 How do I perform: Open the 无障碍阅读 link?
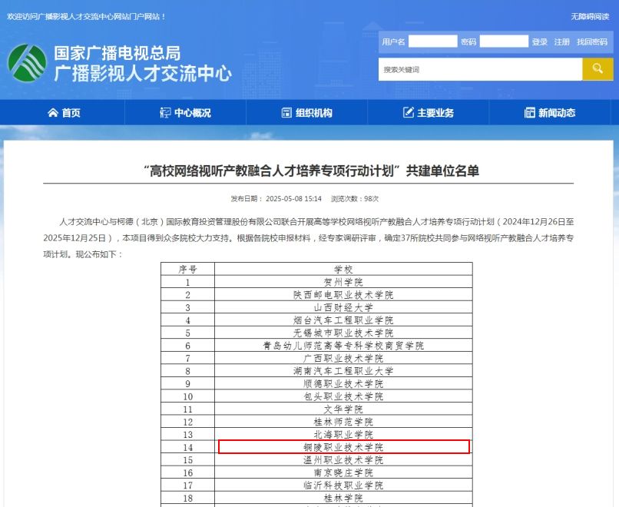(x=590, y=17)
